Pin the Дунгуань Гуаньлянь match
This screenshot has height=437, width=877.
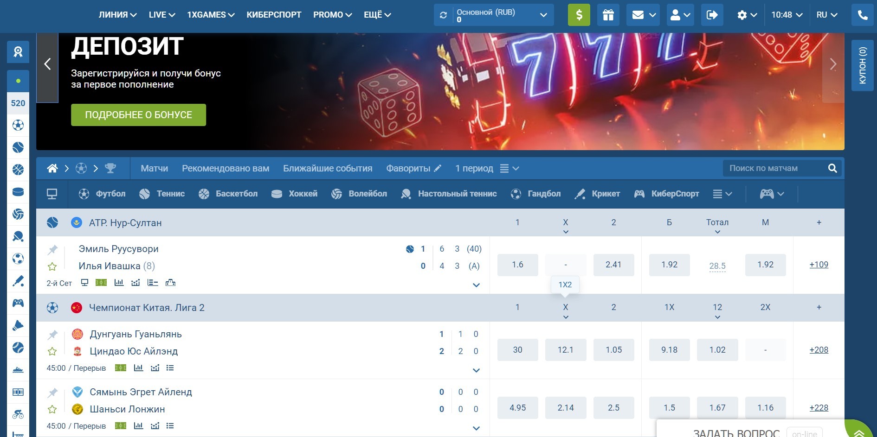pos(52,335)
